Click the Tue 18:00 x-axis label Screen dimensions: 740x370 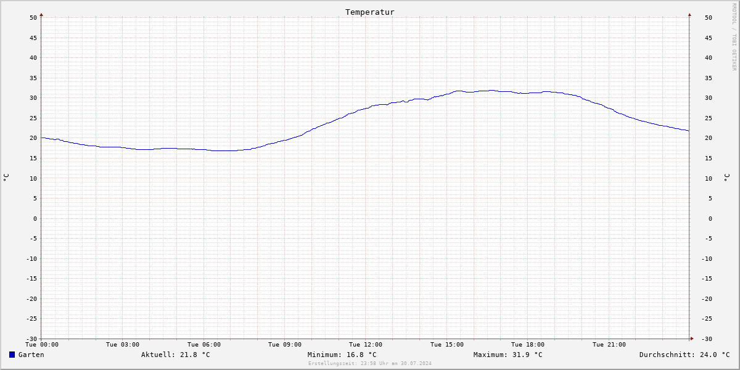(x=528, y=345)
